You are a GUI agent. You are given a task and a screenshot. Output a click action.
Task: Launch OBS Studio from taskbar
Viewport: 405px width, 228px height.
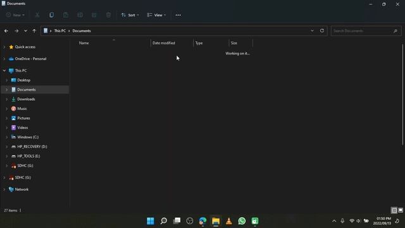click(190, 221)
